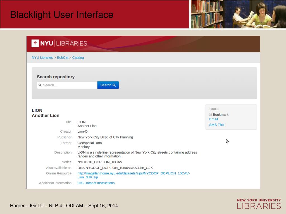The height and width of the screenshot is (214, 286).
Task: Click the LION Another Lion record heading
Action: point(46,113)
